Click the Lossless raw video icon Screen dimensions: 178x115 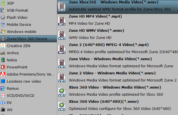click(3, 81)
